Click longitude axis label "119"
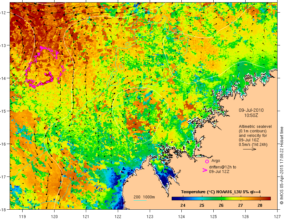 point(23,216)
